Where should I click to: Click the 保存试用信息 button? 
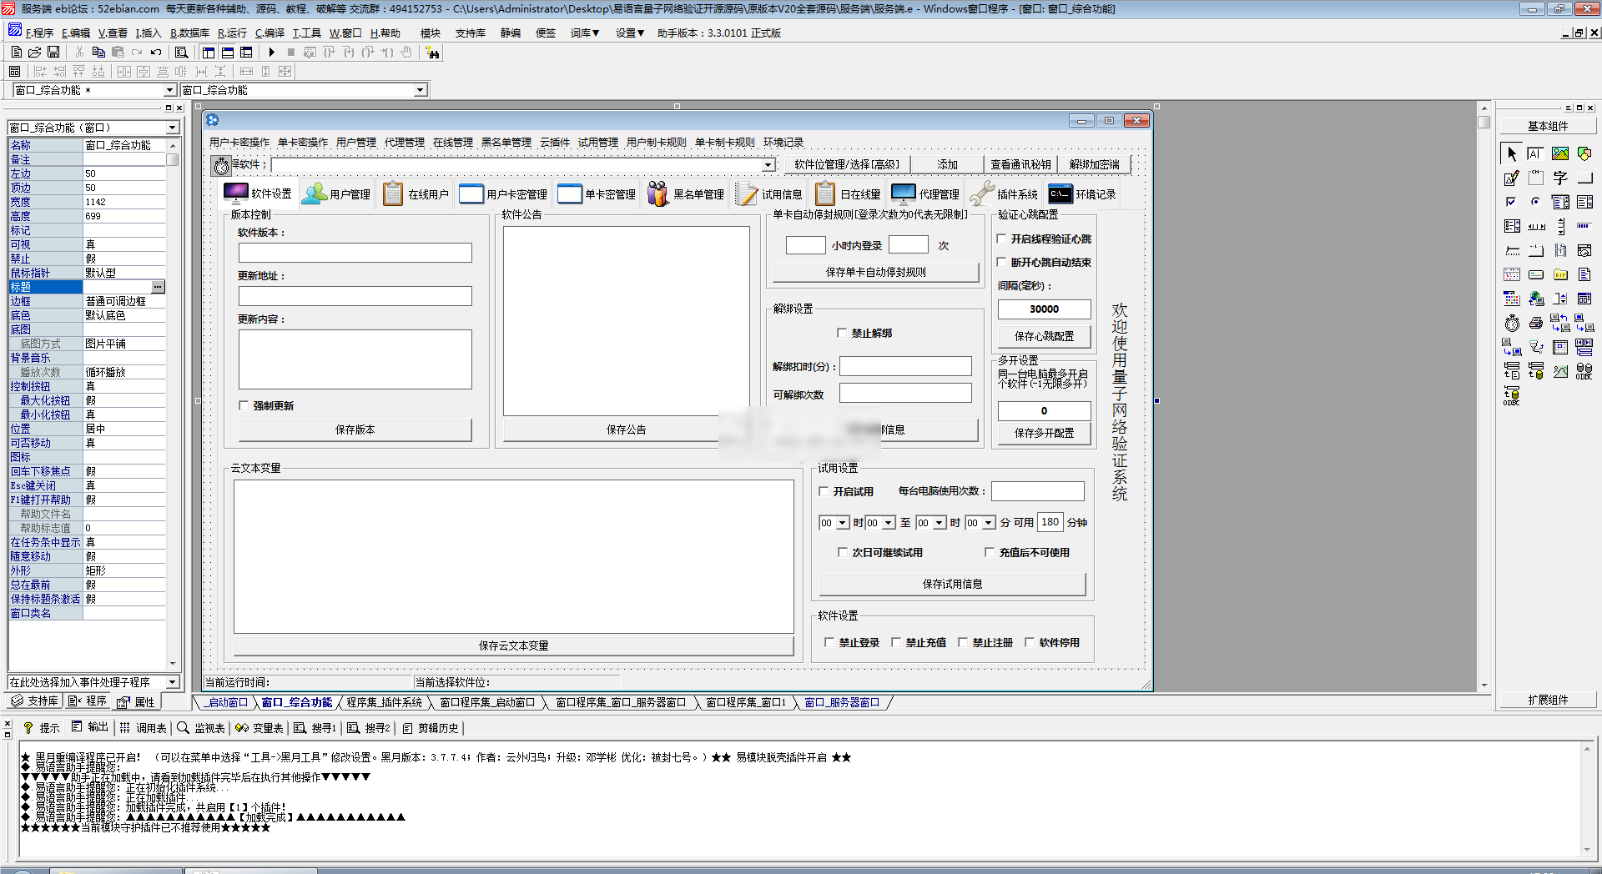952,584
